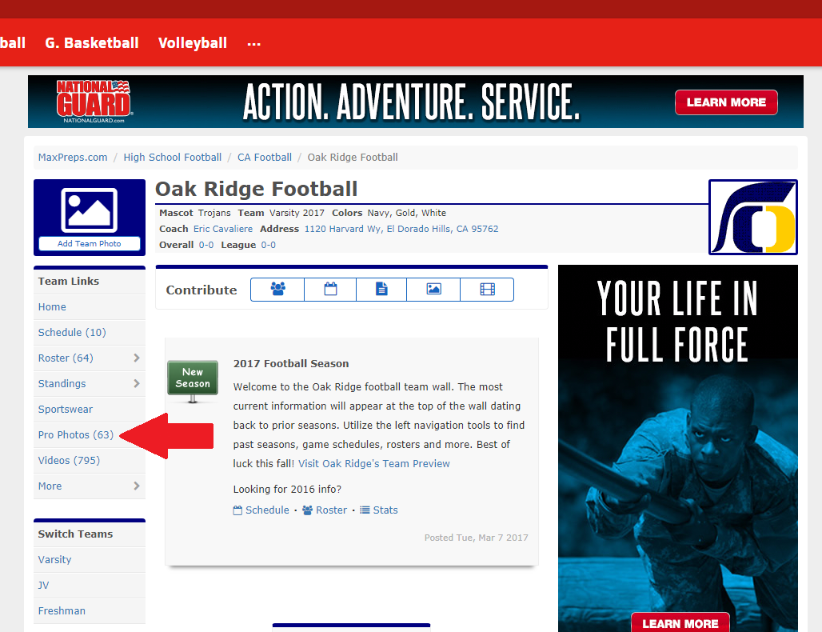Open the Oak Ridge school logo
Viewport: 822px width, 632px height.
[752, 217]
